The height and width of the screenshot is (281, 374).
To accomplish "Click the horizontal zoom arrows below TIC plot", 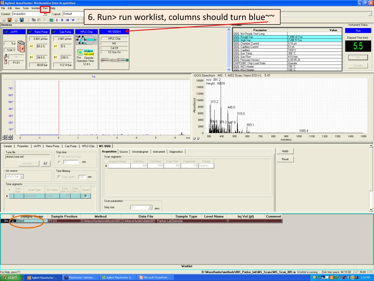I will (x=10, y=138).
